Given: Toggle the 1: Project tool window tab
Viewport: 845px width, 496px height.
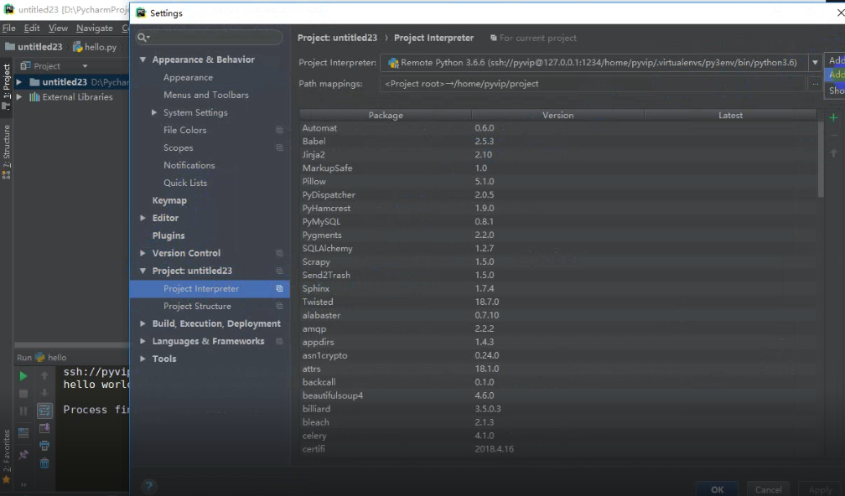Looking at the screenshot, I should (7, 86).
